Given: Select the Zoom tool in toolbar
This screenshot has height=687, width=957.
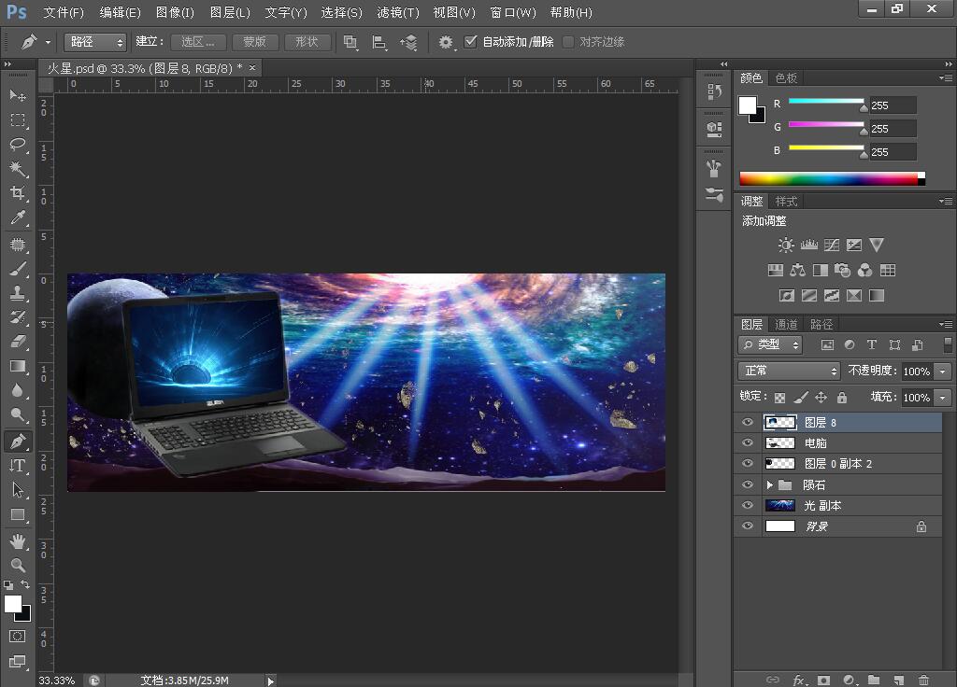Looking at the screenshot, I should [x=18, y=566].
